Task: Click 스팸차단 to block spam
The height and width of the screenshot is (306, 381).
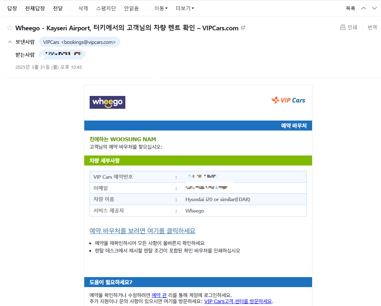Action: point(106,8)
